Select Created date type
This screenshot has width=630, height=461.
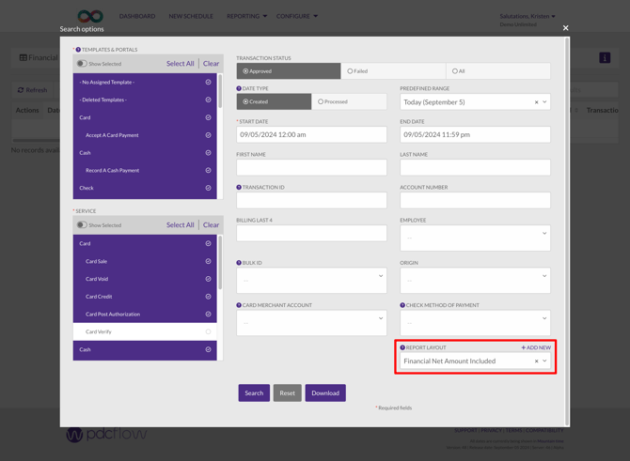click(x=274, y=101)
